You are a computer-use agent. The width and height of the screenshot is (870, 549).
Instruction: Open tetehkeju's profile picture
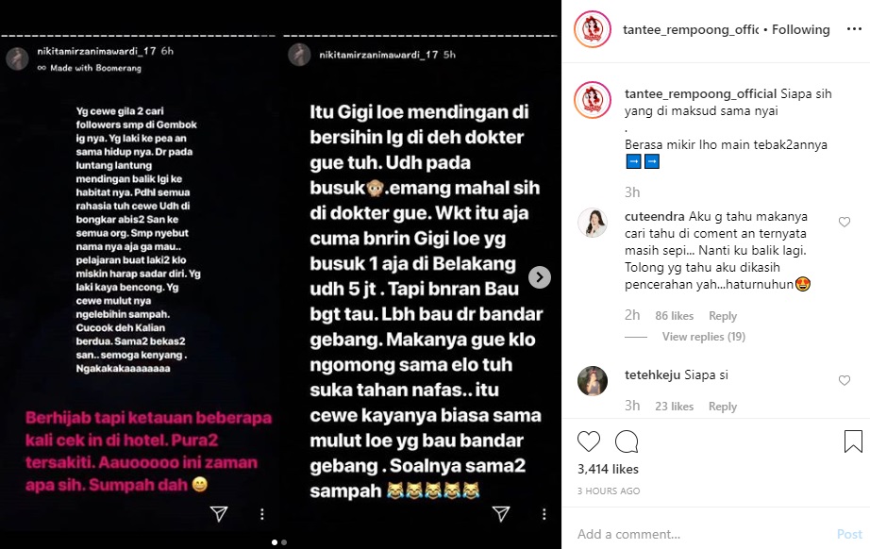tap(592, 381)
